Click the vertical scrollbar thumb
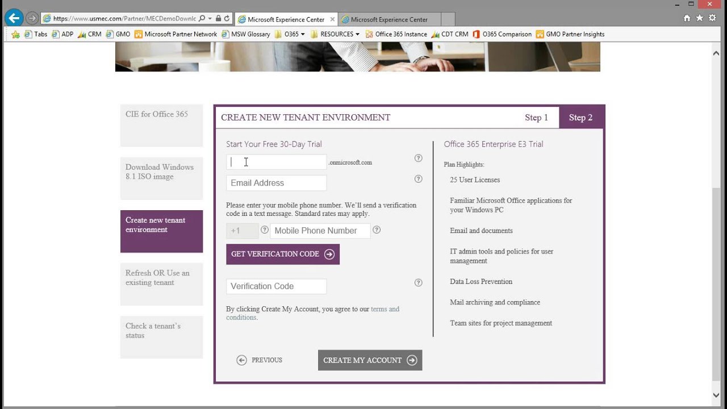 coord(716,284)
